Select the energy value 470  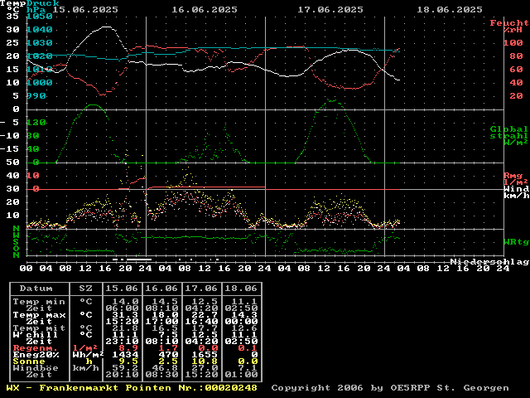click(168, 355)
